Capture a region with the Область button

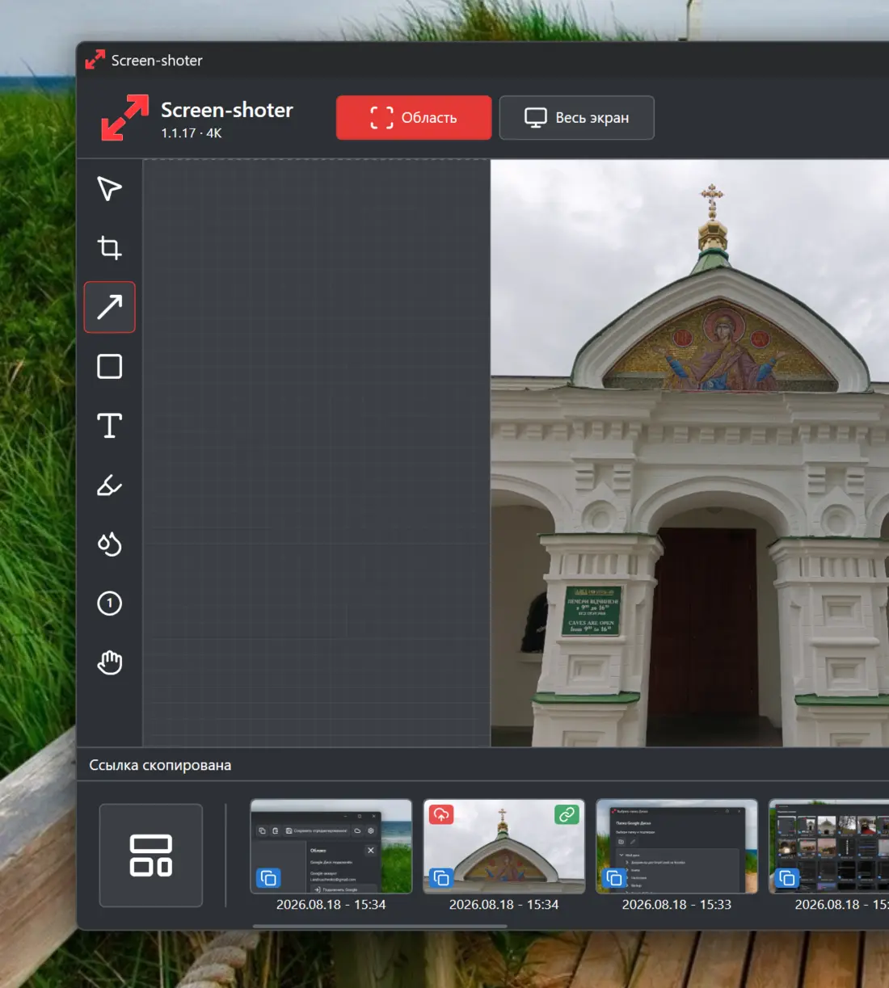point(414,118)
